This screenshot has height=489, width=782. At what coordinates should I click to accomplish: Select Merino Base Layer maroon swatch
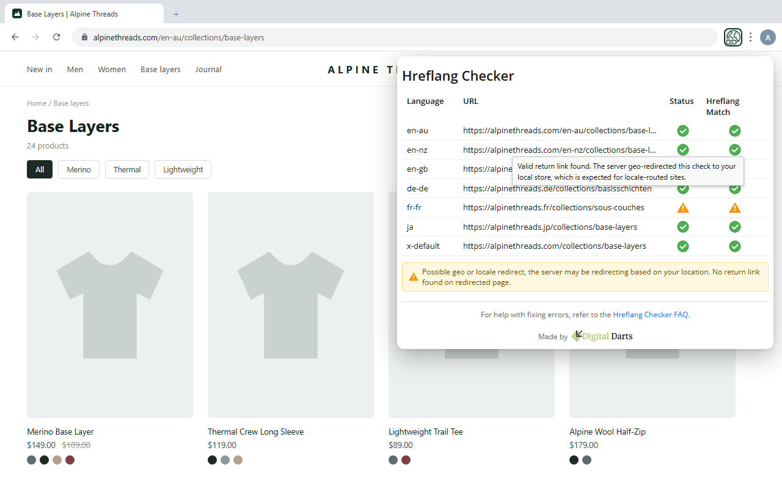coord(70,460)
